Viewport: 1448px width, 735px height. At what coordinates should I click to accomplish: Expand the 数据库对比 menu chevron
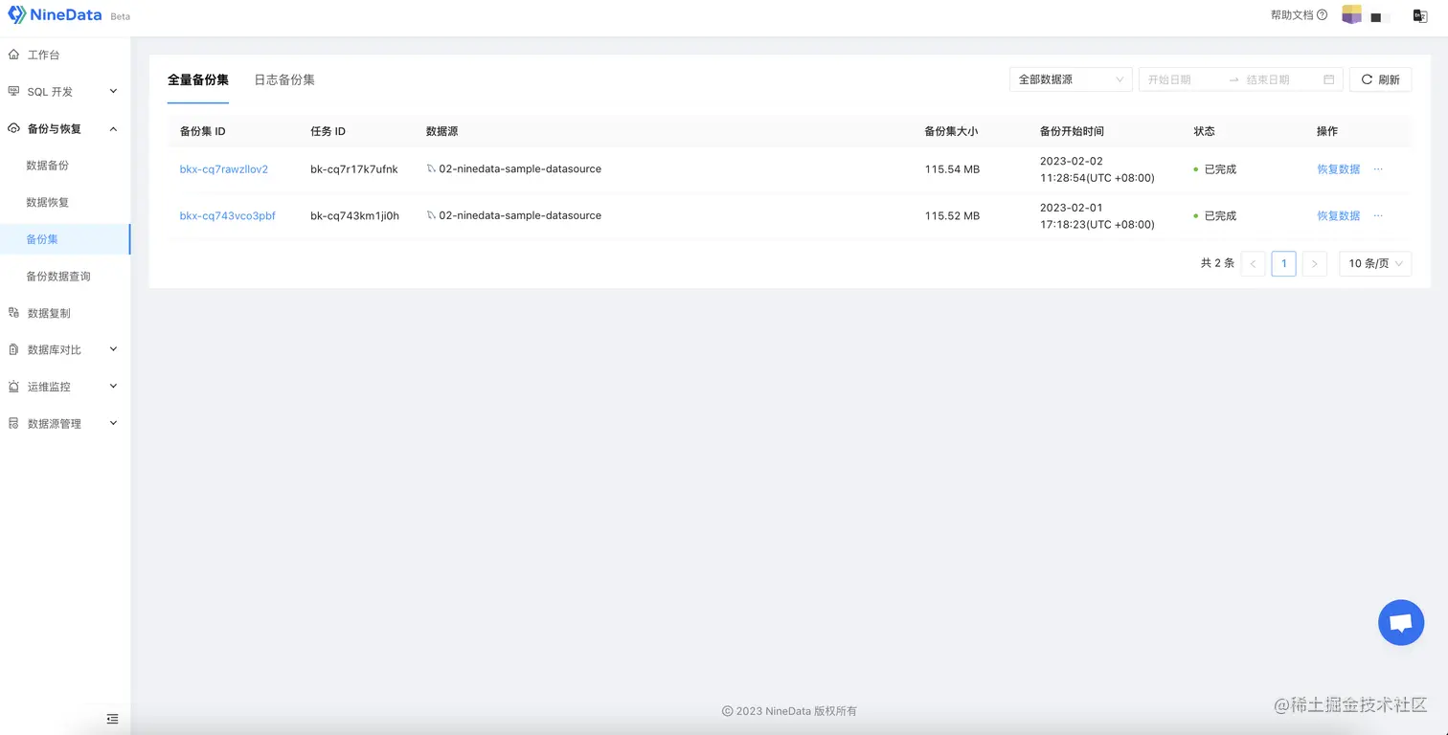113,350
